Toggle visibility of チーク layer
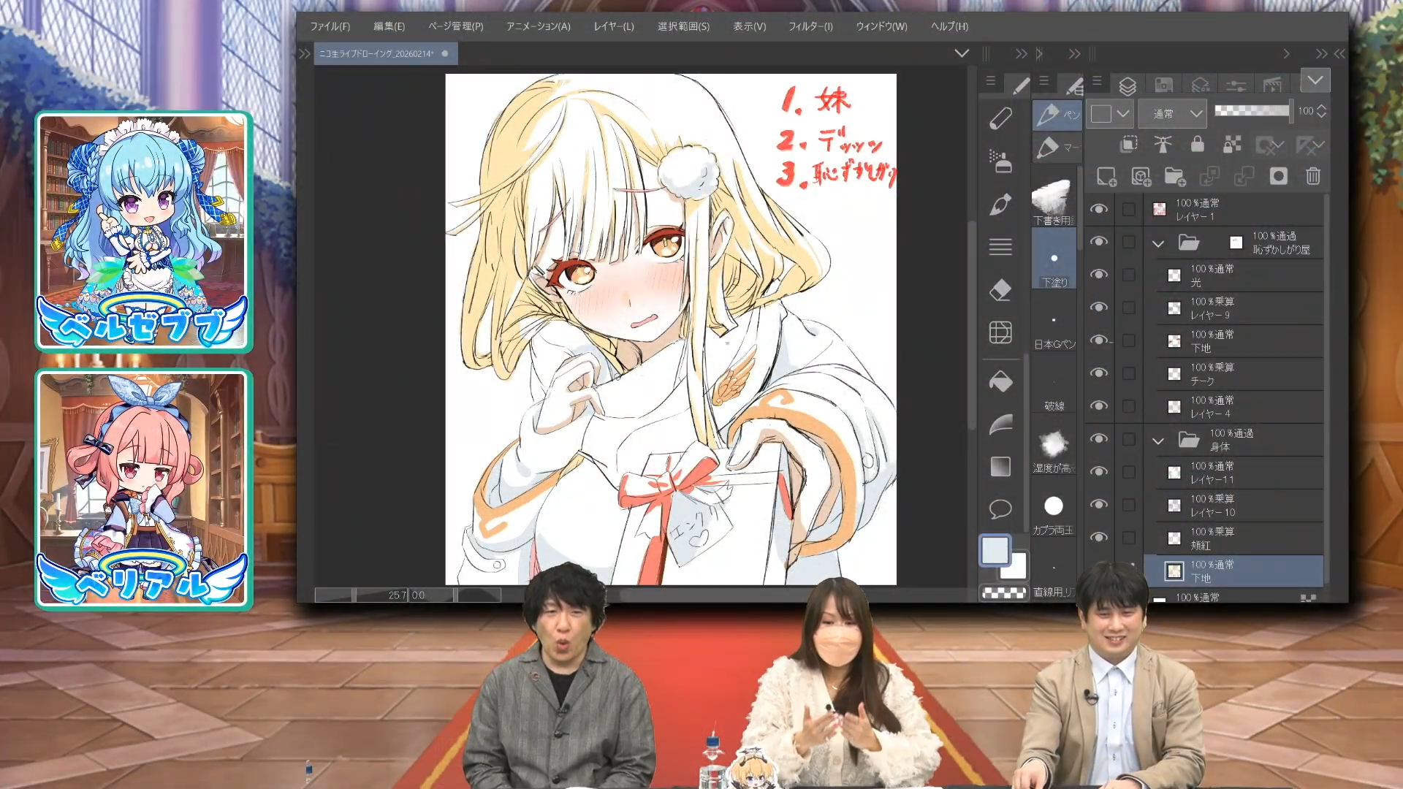Image resolution: width=1403 pixels, height=789 pixels. [x=1098, y=373]
